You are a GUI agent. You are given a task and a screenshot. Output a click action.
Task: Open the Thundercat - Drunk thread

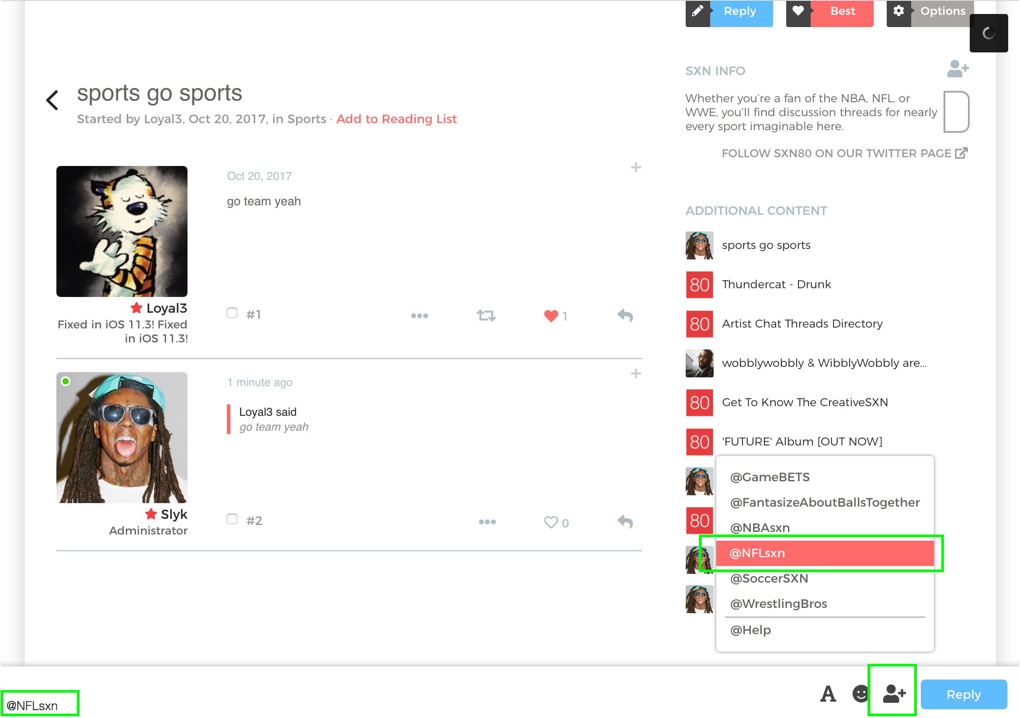coord(776,284)
